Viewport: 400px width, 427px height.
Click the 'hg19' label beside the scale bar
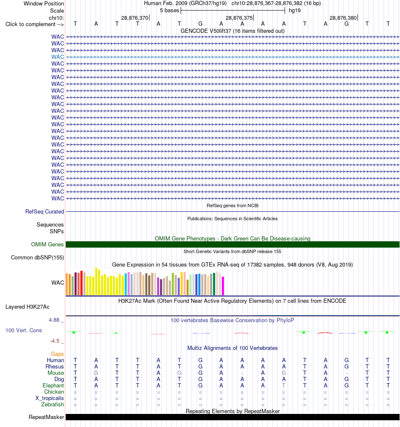pos(295,11)
